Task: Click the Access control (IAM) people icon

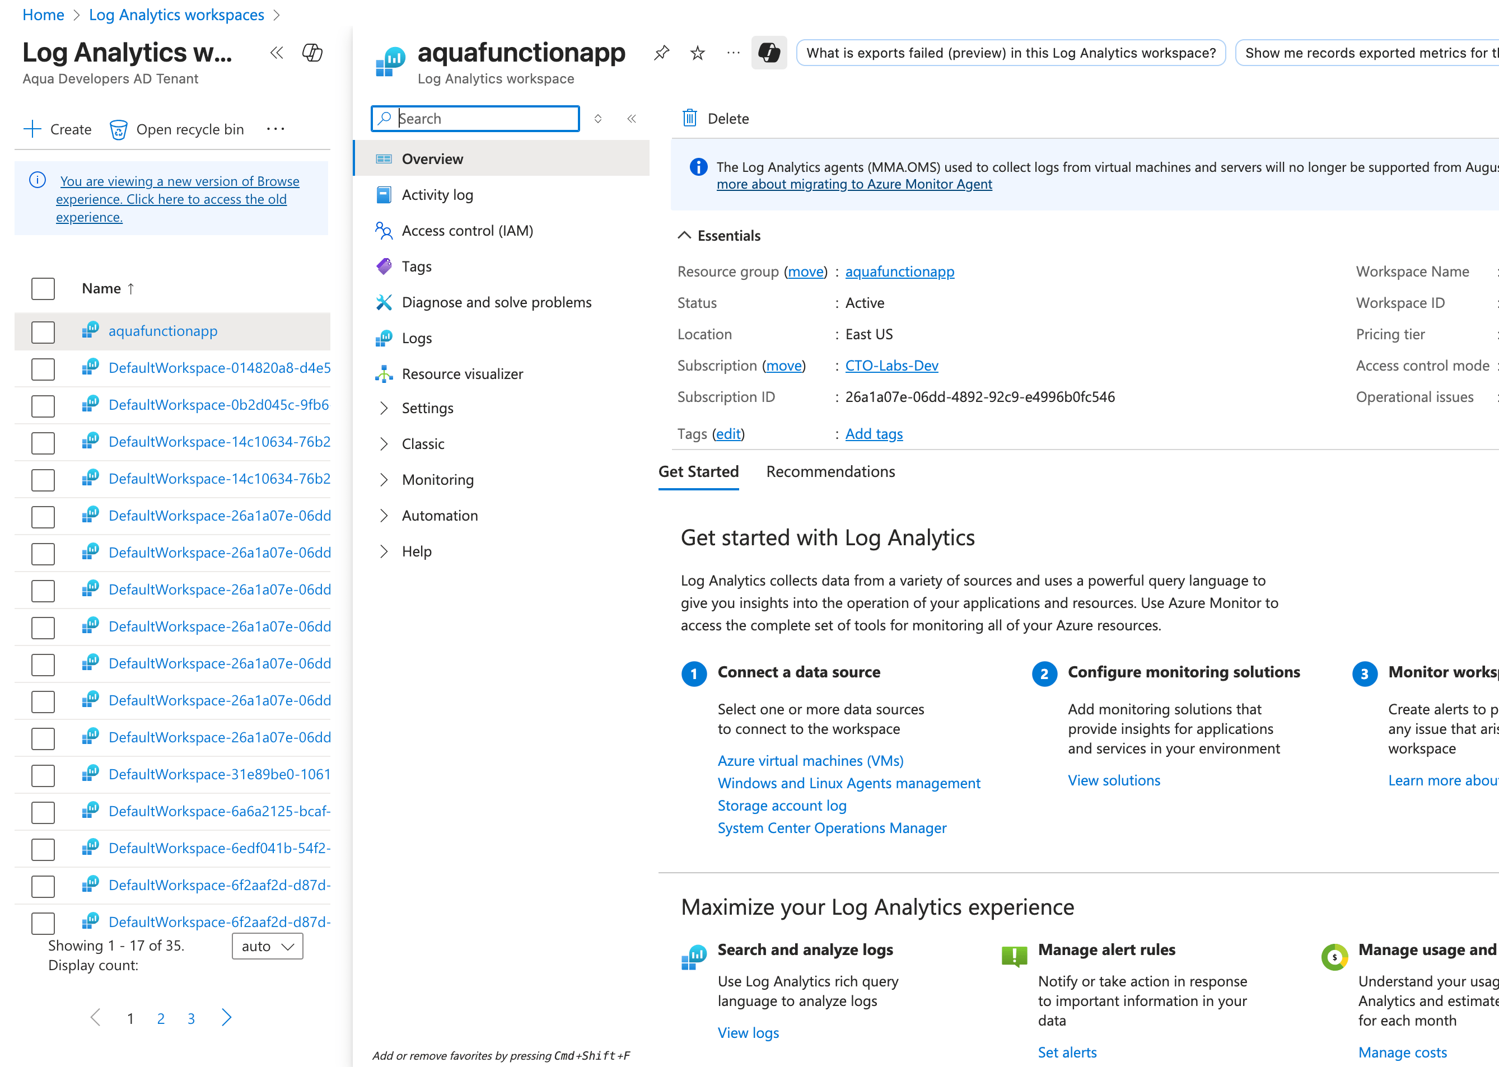Action: [x=384, y=231]
